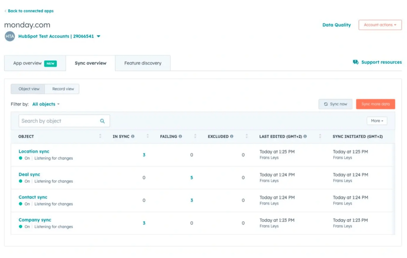This screenshot has width=407, height=258.
Task: Click the search magnifier icon
Action: pos(103,121)
